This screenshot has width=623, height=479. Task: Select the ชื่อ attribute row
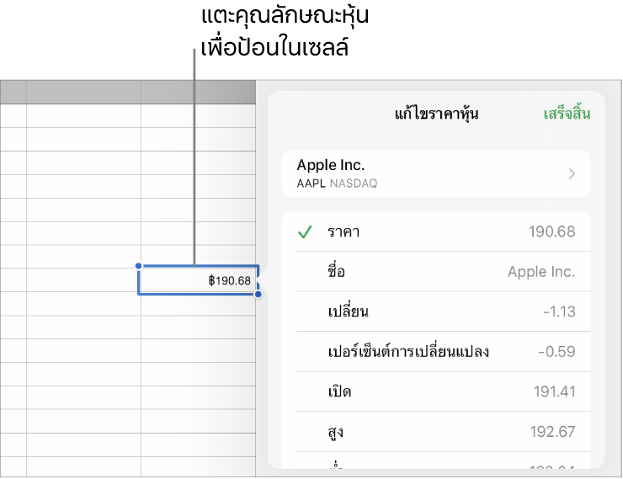click(x=436, y=272)
